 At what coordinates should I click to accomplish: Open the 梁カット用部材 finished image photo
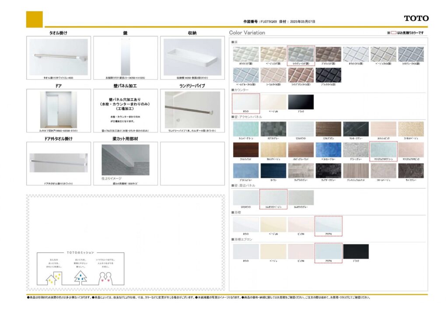[x=125, y=160]
